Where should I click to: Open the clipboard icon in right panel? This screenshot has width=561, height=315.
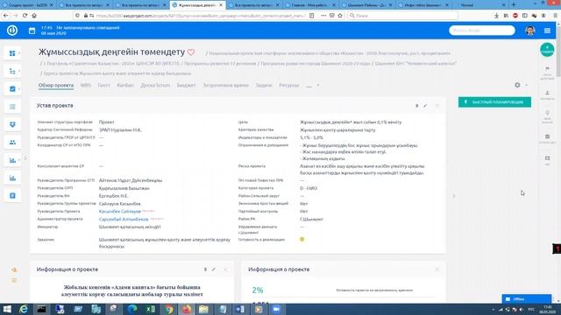point(547,136)
